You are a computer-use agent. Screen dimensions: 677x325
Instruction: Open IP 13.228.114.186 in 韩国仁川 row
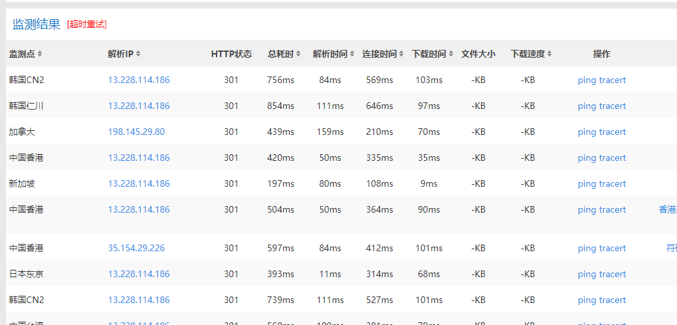pyautogui.click(x=139, y=106)
